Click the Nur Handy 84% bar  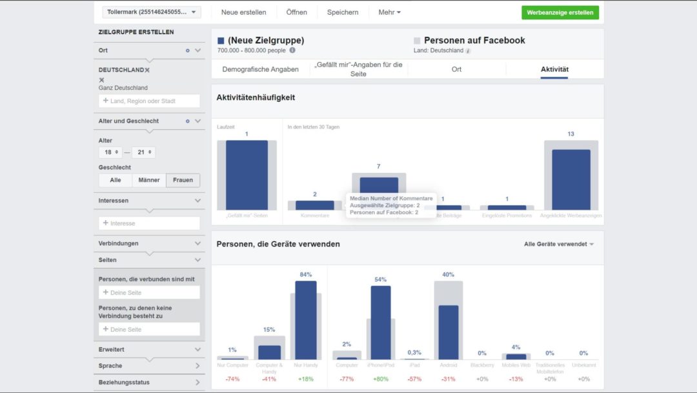(x=306, y=320)
